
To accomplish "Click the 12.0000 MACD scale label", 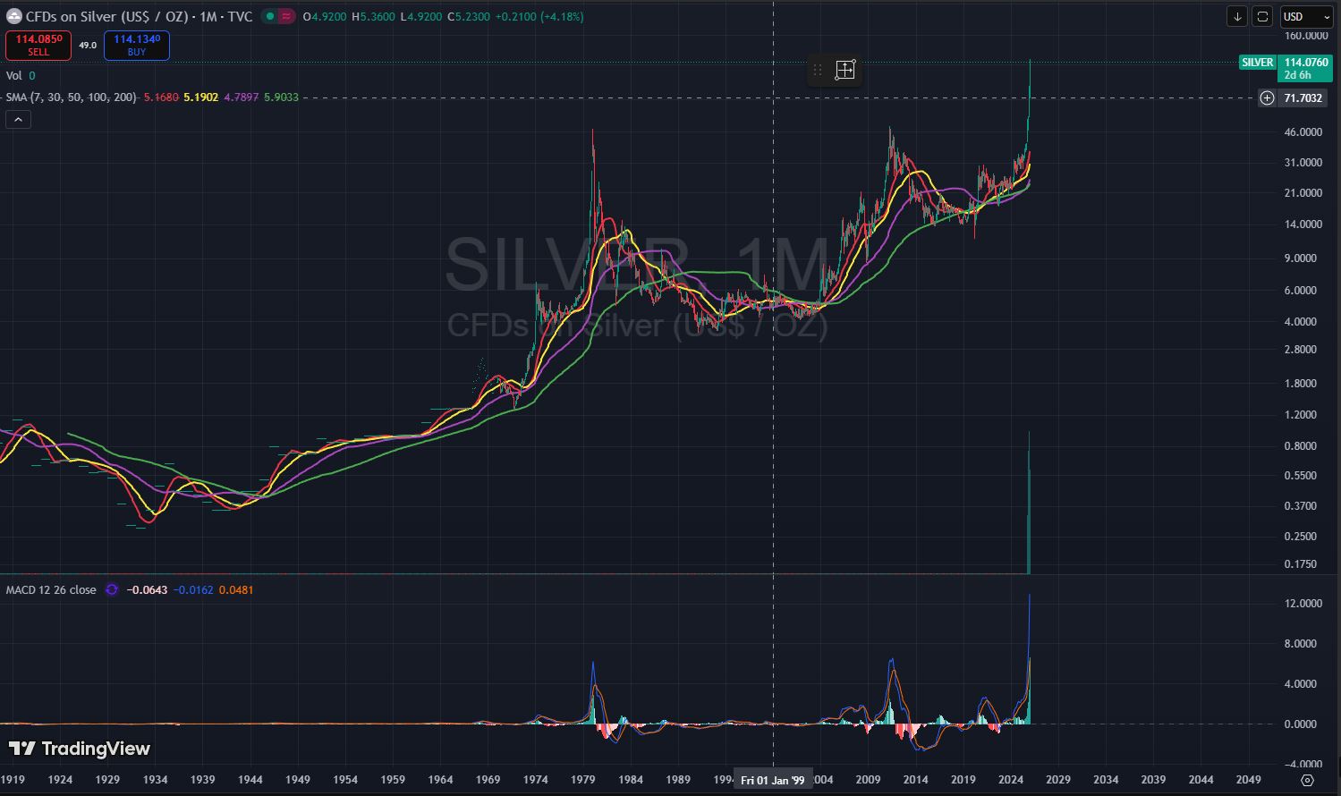I will pos(1303,604).
